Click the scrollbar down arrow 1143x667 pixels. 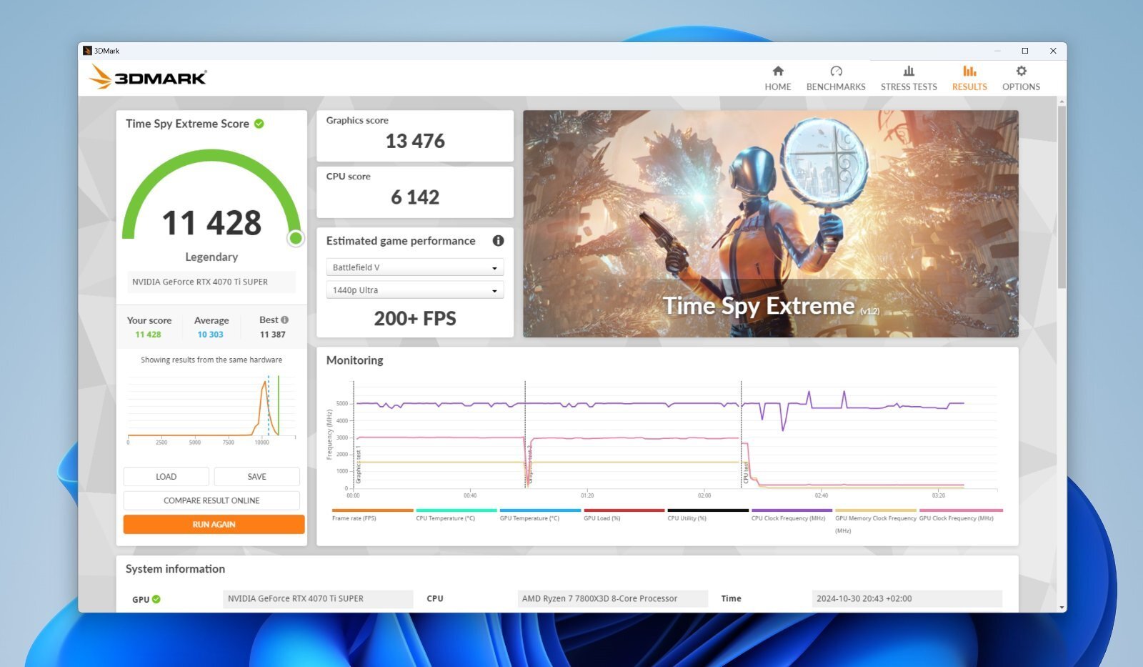point(1062,608)
